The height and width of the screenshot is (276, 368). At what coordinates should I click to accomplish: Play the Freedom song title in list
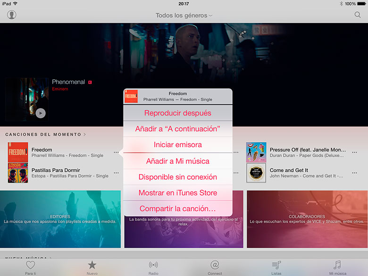point(42,150)
